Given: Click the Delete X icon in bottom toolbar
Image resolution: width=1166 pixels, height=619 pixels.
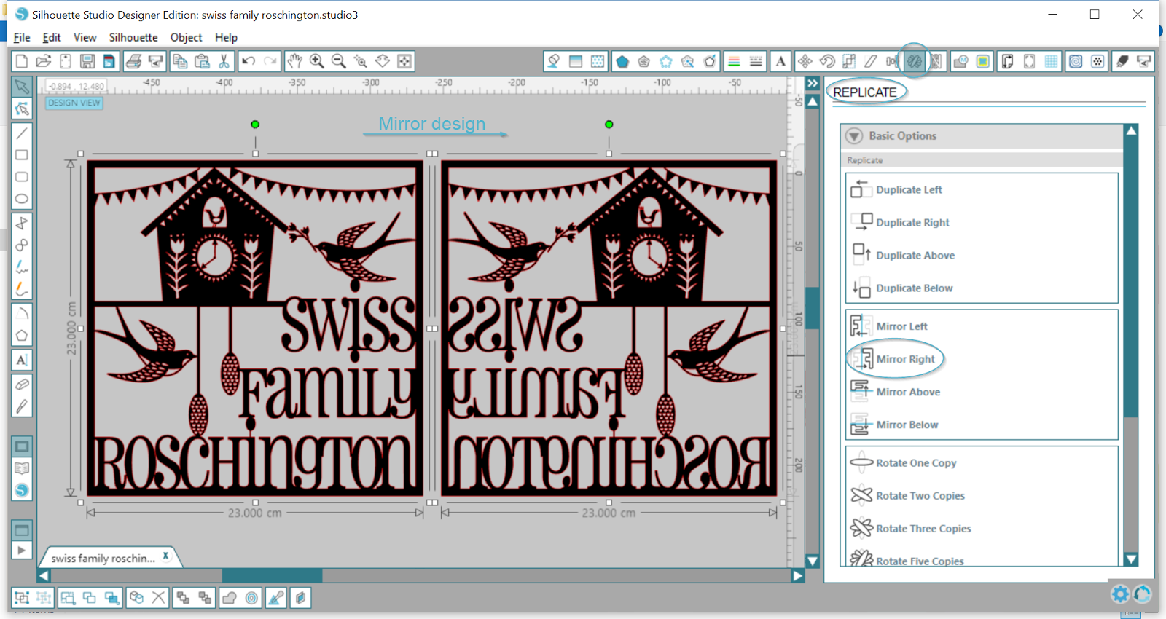Looking at the screenshot, I should (158, 598).
